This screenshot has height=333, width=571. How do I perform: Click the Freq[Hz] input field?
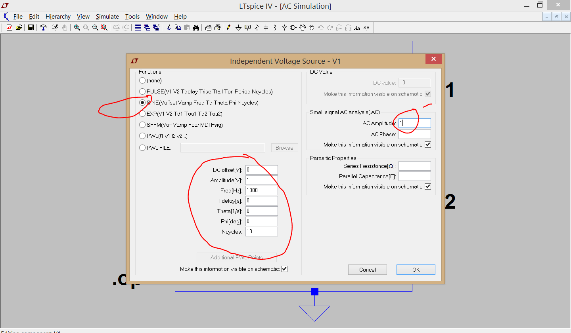[262, 190]
